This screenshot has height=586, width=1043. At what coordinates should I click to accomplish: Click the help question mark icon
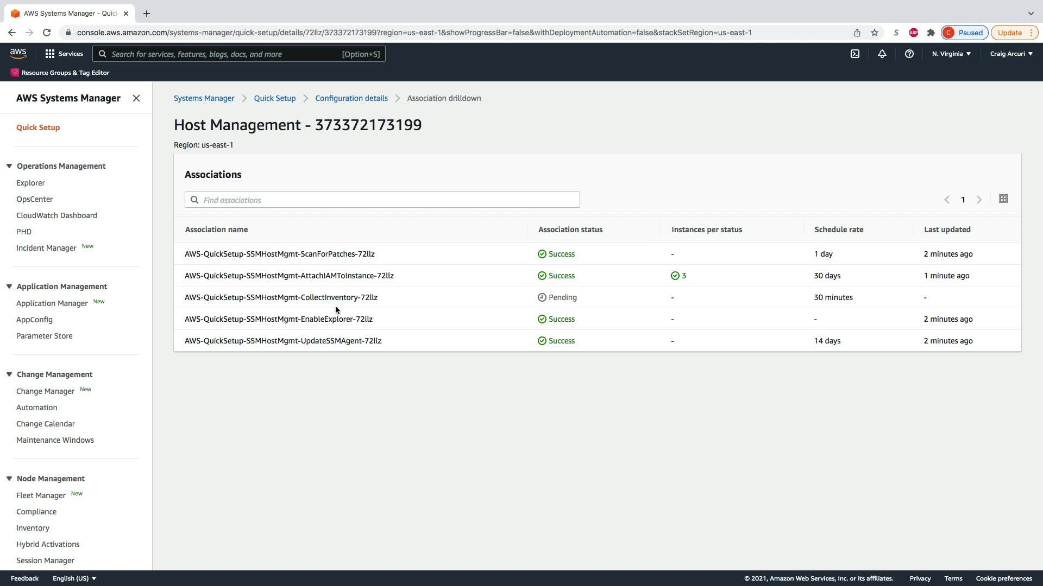tap(909, 54)
